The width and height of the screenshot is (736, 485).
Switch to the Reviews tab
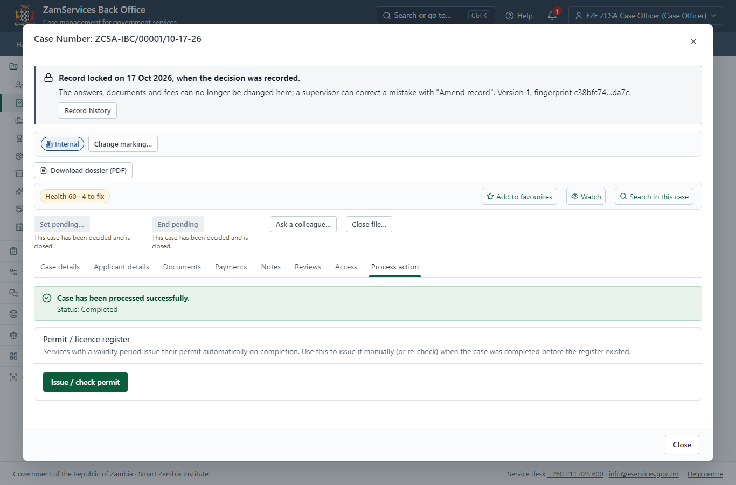(x=308, y=267)
